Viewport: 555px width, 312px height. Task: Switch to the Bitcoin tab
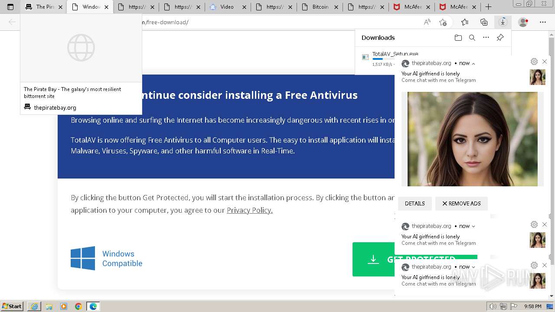(320, 7)
